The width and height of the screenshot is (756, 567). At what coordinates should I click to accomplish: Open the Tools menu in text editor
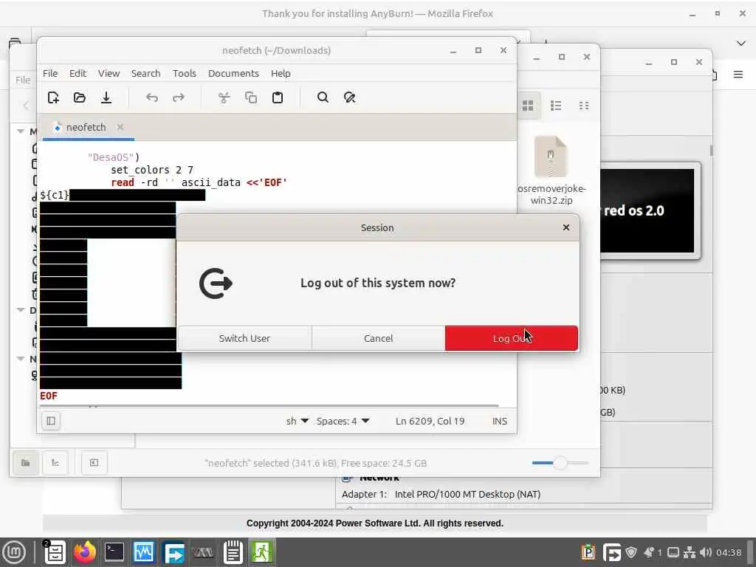point(184,73)
